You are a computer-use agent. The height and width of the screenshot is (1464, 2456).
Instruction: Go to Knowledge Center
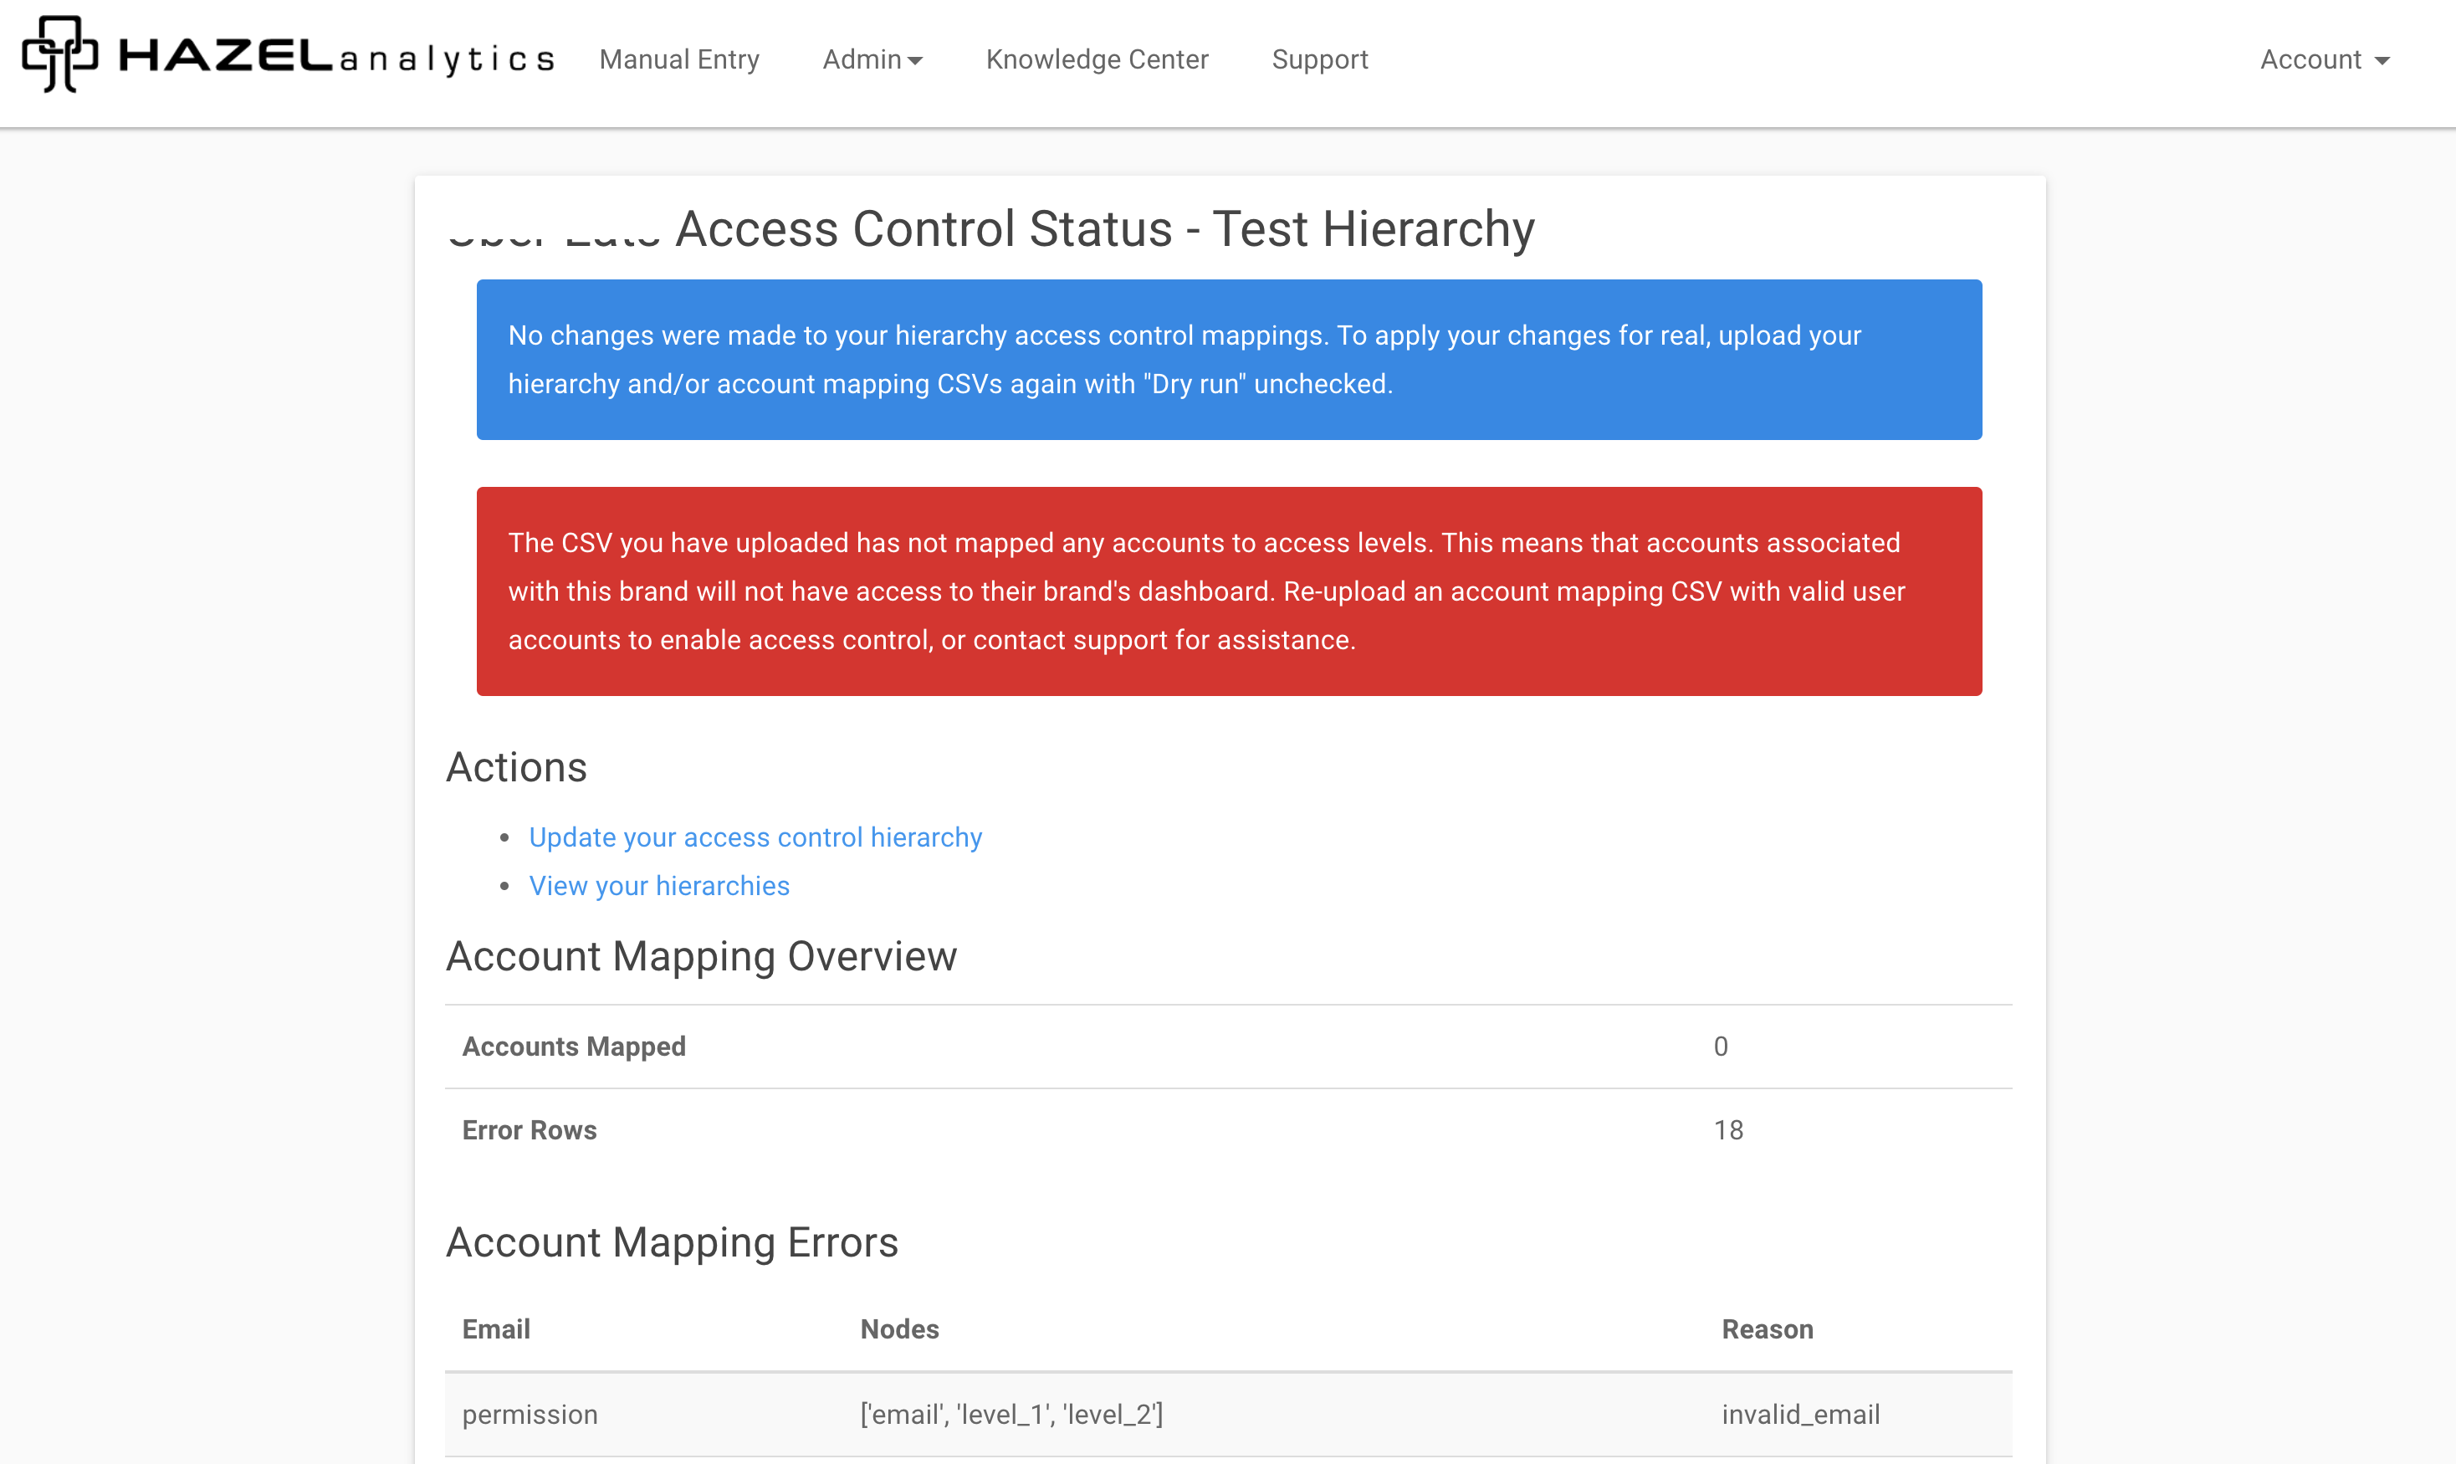point(1097,59)
